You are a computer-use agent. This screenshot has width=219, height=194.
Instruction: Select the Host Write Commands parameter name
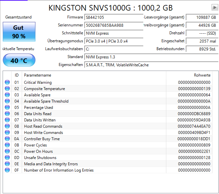click(43, 133)
